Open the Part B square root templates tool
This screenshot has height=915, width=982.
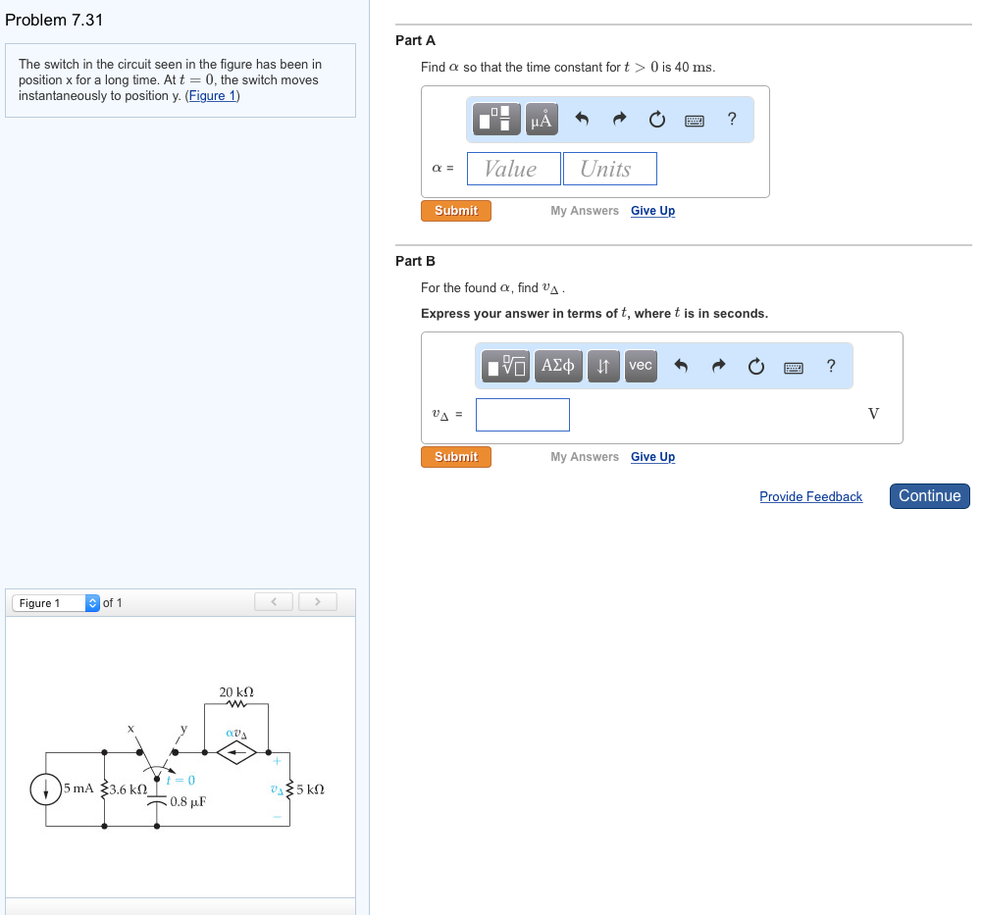pyautogui.click(x=507, y=366)
